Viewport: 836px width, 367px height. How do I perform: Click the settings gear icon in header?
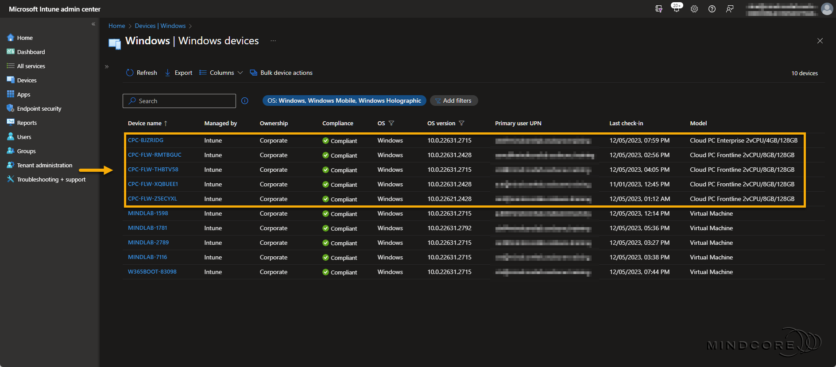point(694,9)
